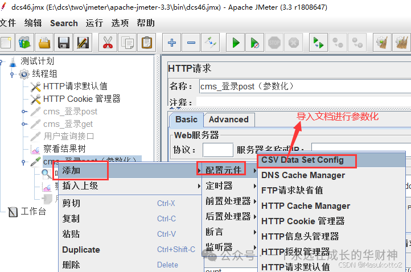Click the 名称 input field
This screenshot has height=272, width=411.
click(x=305, y=86)
